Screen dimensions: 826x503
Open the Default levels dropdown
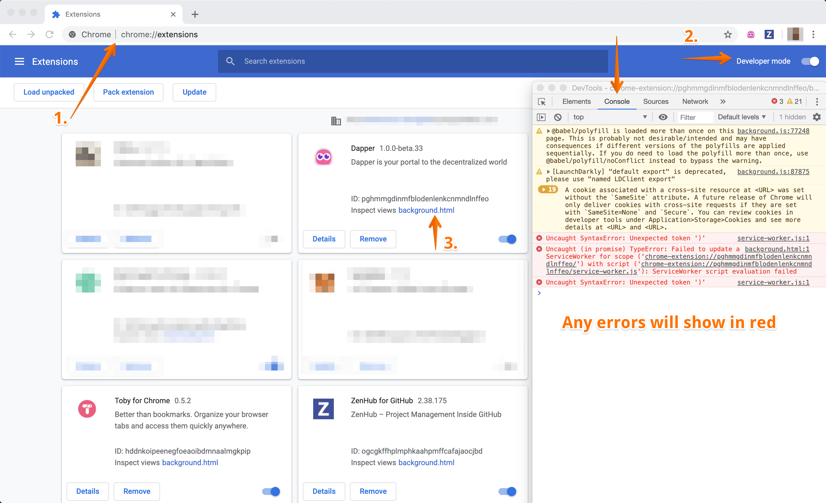point(741,117)
